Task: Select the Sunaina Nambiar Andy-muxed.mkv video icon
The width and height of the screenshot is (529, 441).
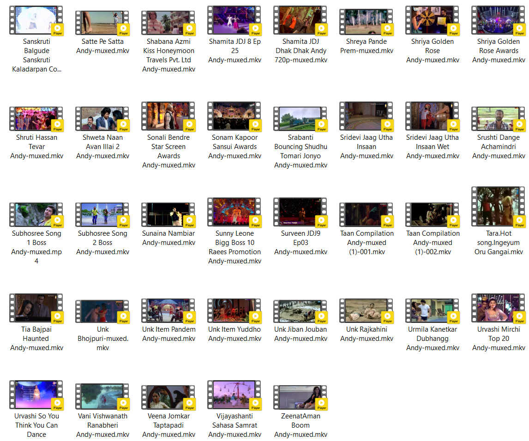Action: (x=168, y=215)
